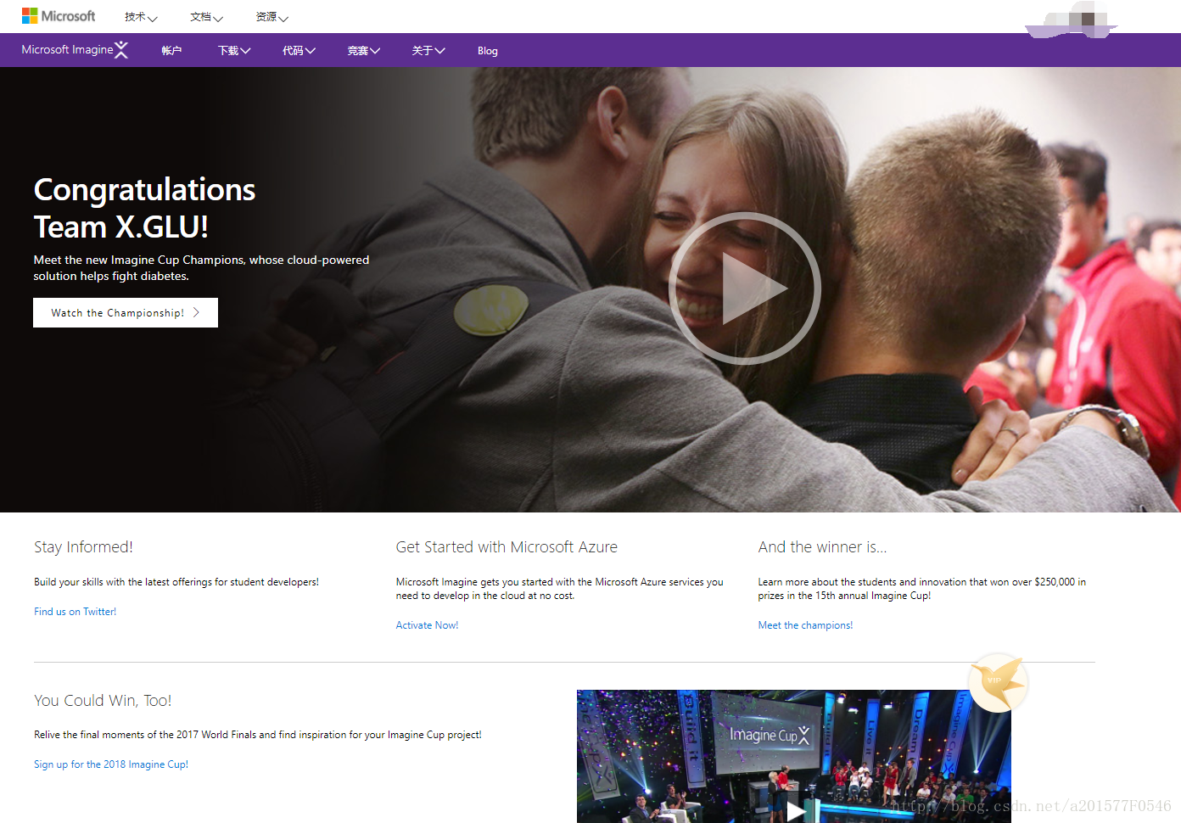Open the 下载 dropdown
The width and height of the screenshot is (1181, 823).
[234, 51]
